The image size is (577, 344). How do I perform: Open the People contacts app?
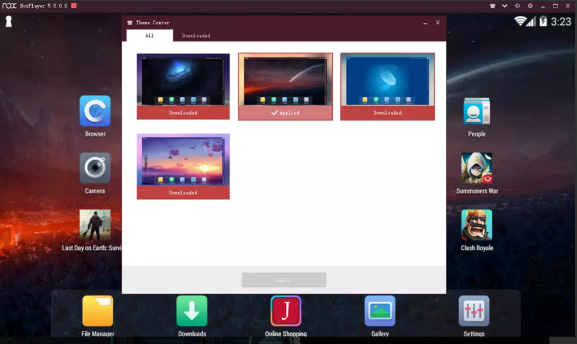click(x=477, y=112)
